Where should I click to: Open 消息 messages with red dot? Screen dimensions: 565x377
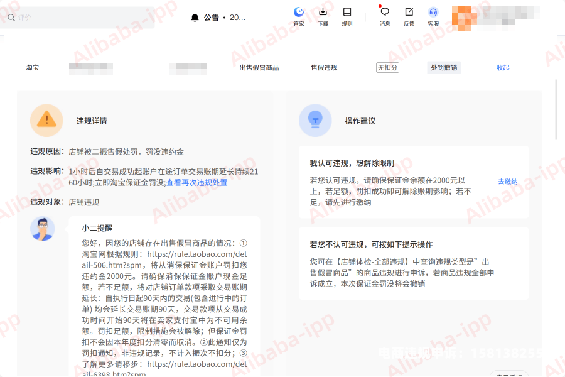[385, 13]
